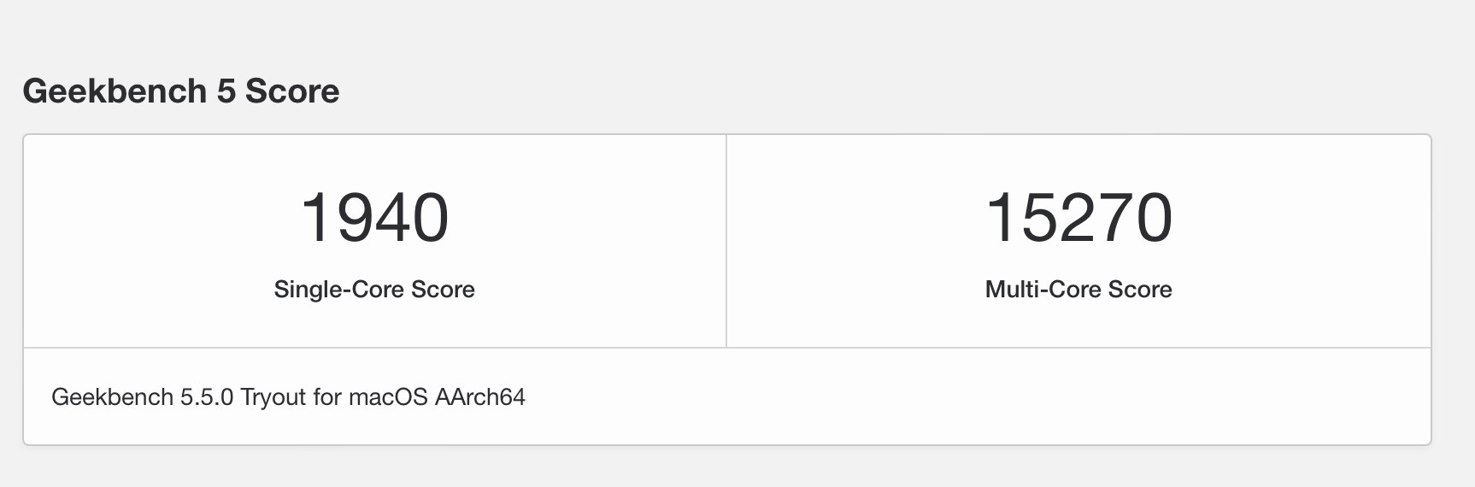Click the digit 5 in the heading
Image resolution: width=1475 pixels, height=487 pixels.
tap(226, 91)
